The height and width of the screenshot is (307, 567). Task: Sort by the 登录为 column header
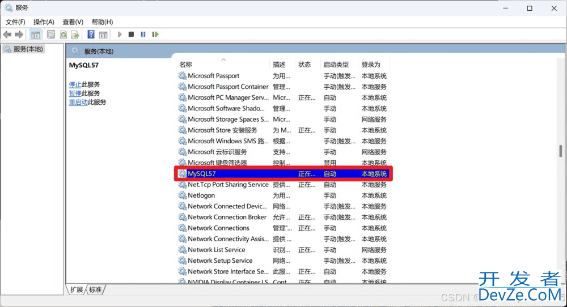pos(371,65)
